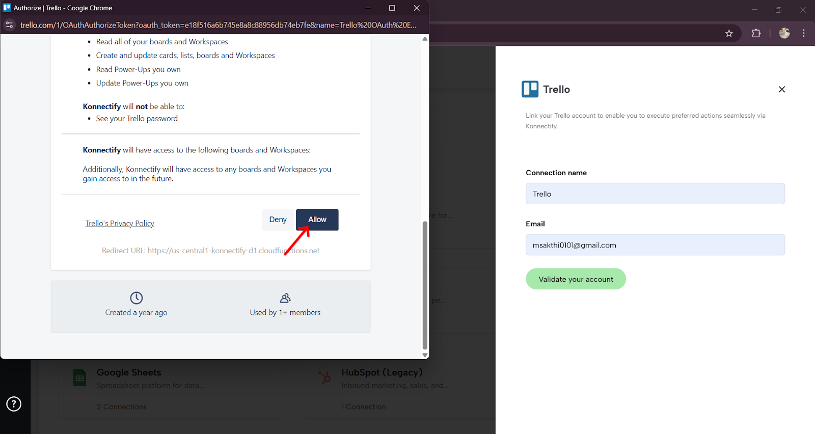Close the Trello connection side panel
Screen dimensions: 815x434
point(782,89)
